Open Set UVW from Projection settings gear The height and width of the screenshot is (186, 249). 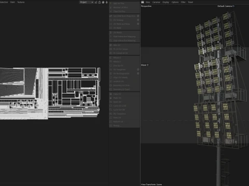(138, 16)
